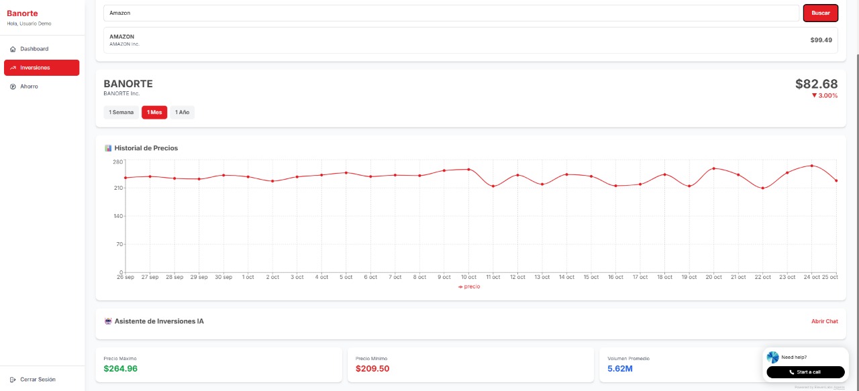The height and width of the screenshot is (391, 859).
Task: Click the Precio Máximo value $264.96
Action: (121, 369)
